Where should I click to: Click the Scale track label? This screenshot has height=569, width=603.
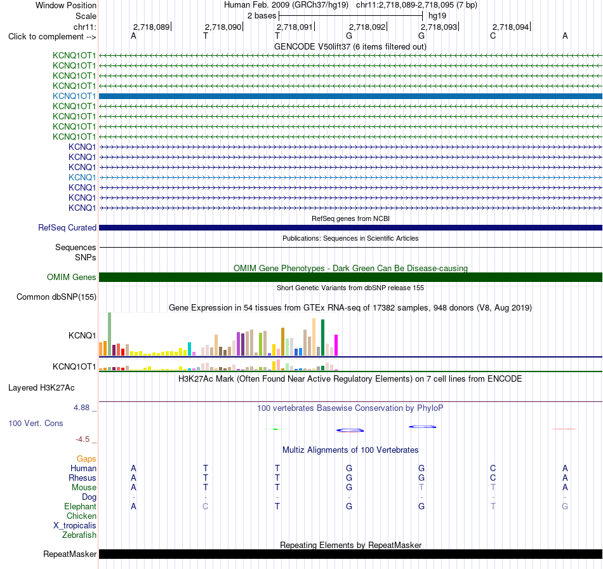click(x=86, y=16)
